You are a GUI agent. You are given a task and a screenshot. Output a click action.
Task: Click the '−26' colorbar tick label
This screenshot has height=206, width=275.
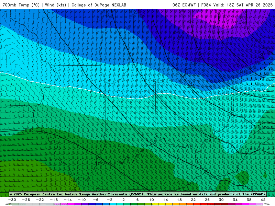[26, 200]
